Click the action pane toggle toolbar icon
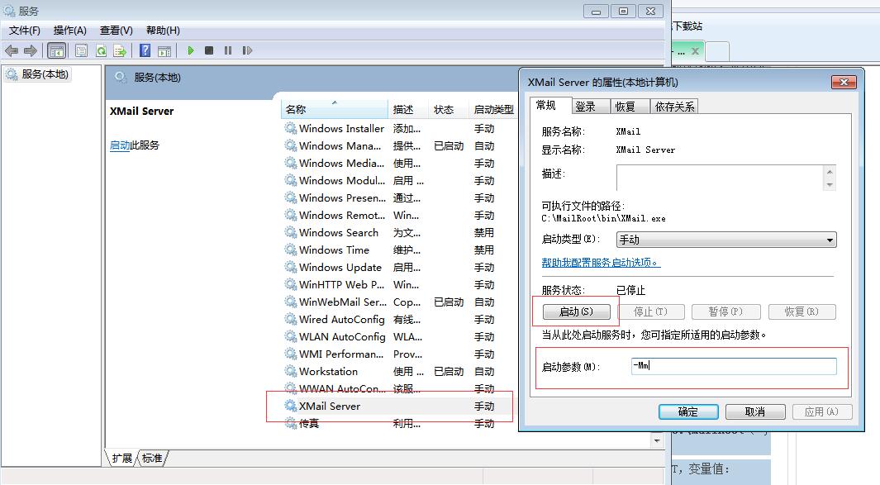This screenshot has height=485, width=880. click(x=164, y=50)
